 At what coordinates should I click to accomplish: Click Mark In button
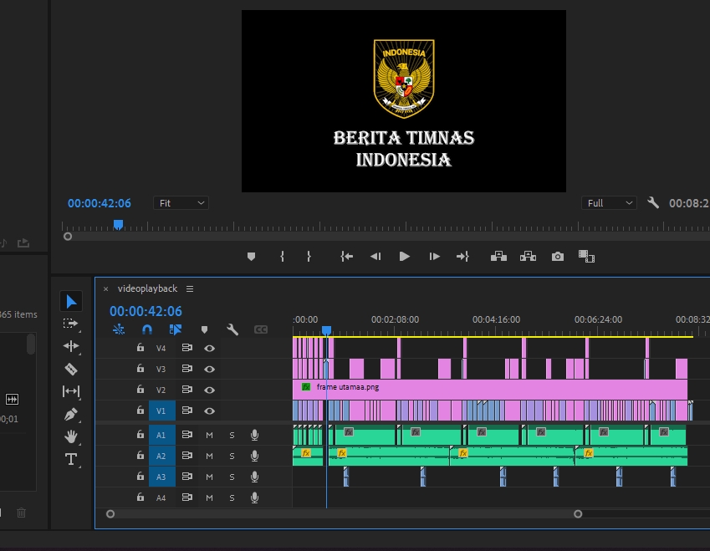pyautogui.click(x=282, y=257)
